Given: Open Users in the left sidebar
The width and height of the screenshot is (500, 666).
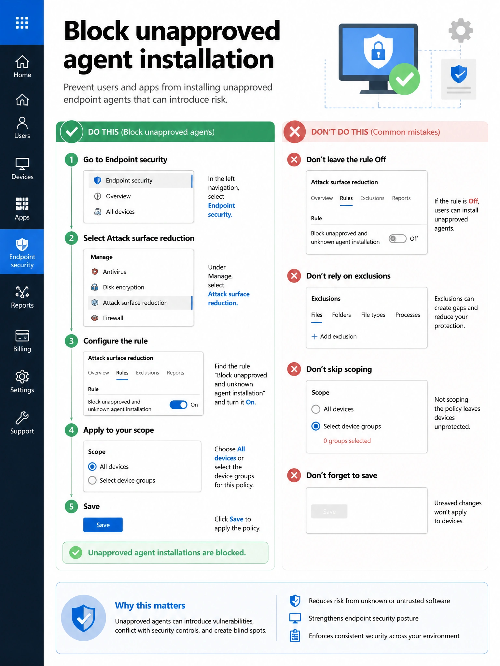Looking at the screenshot, I should [x=22, y=128].
